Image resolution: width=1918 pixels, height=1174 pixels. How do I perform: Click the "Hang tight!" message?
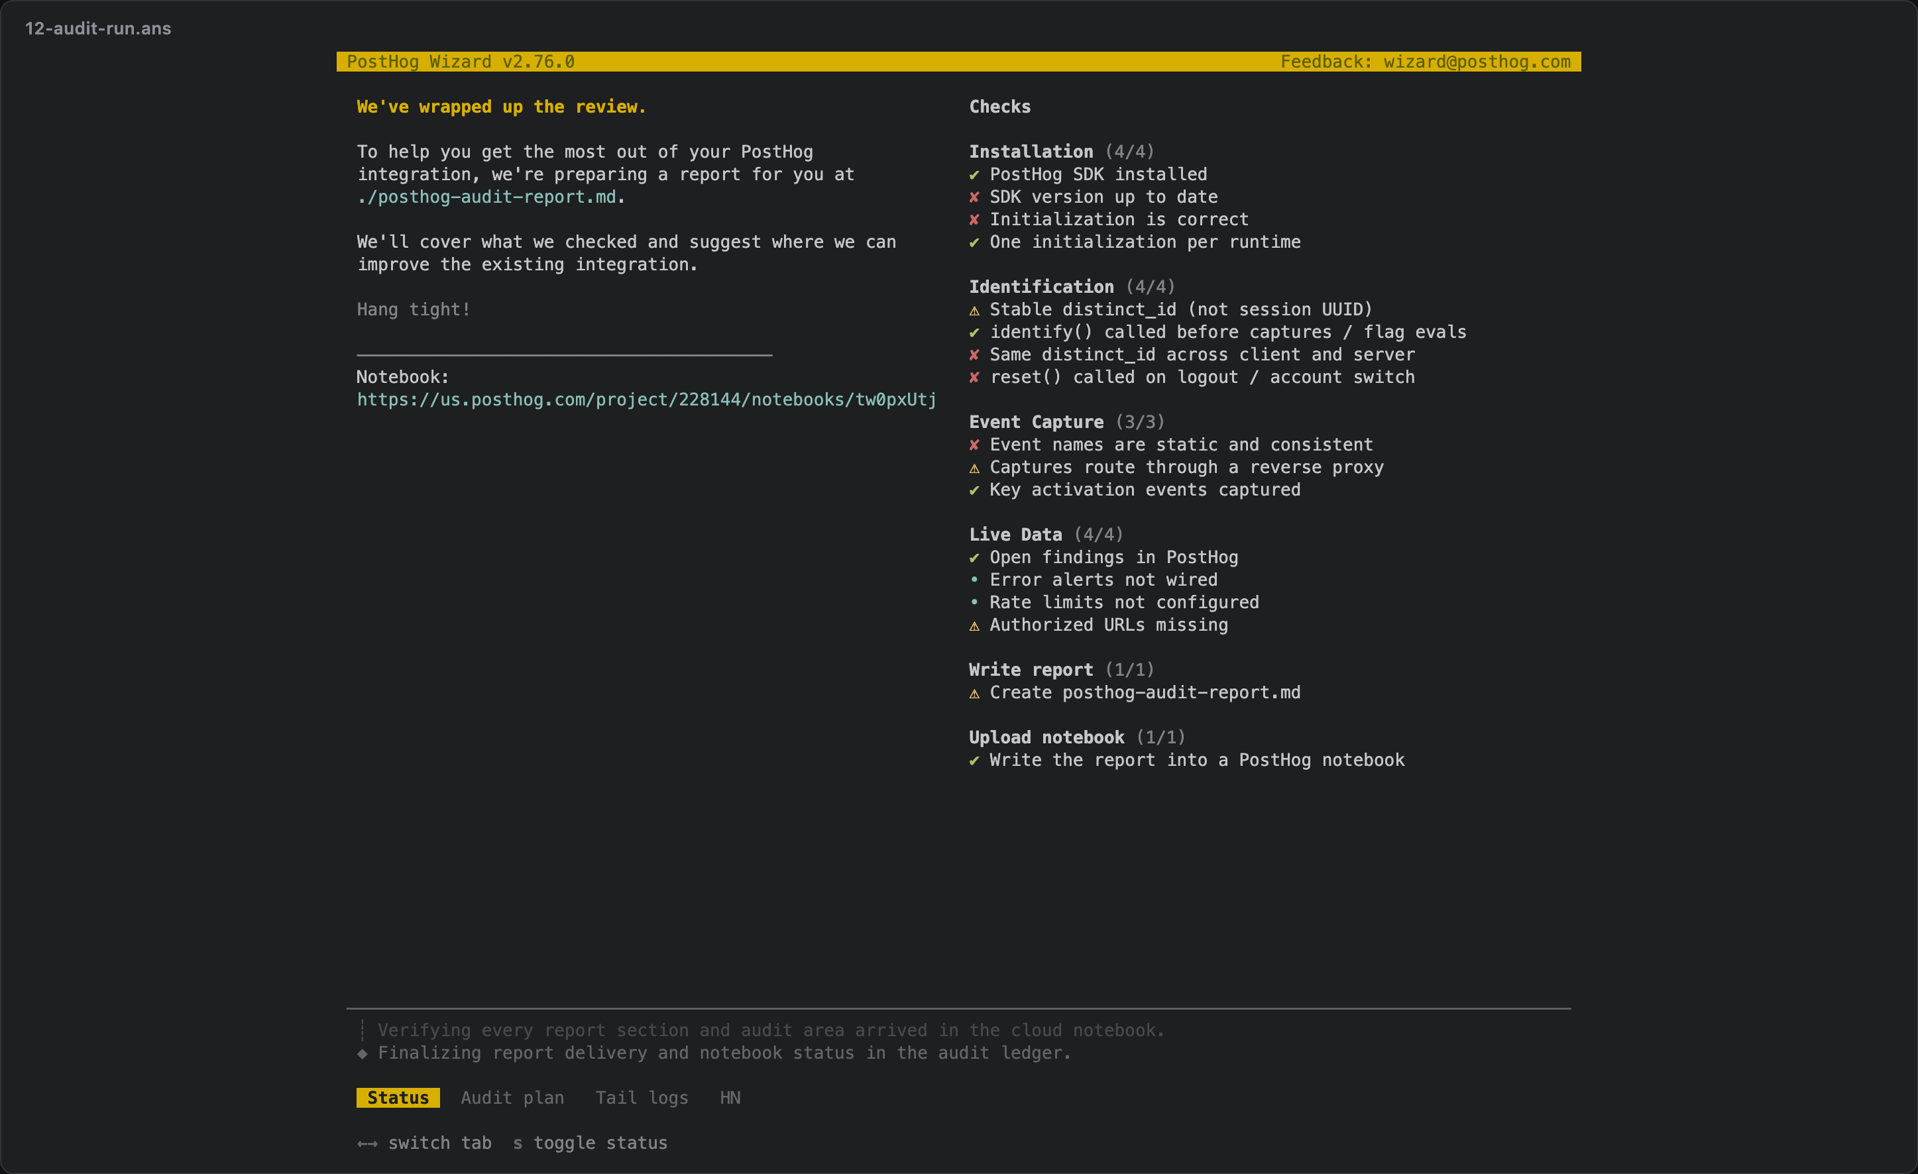[x=414, y=309]
